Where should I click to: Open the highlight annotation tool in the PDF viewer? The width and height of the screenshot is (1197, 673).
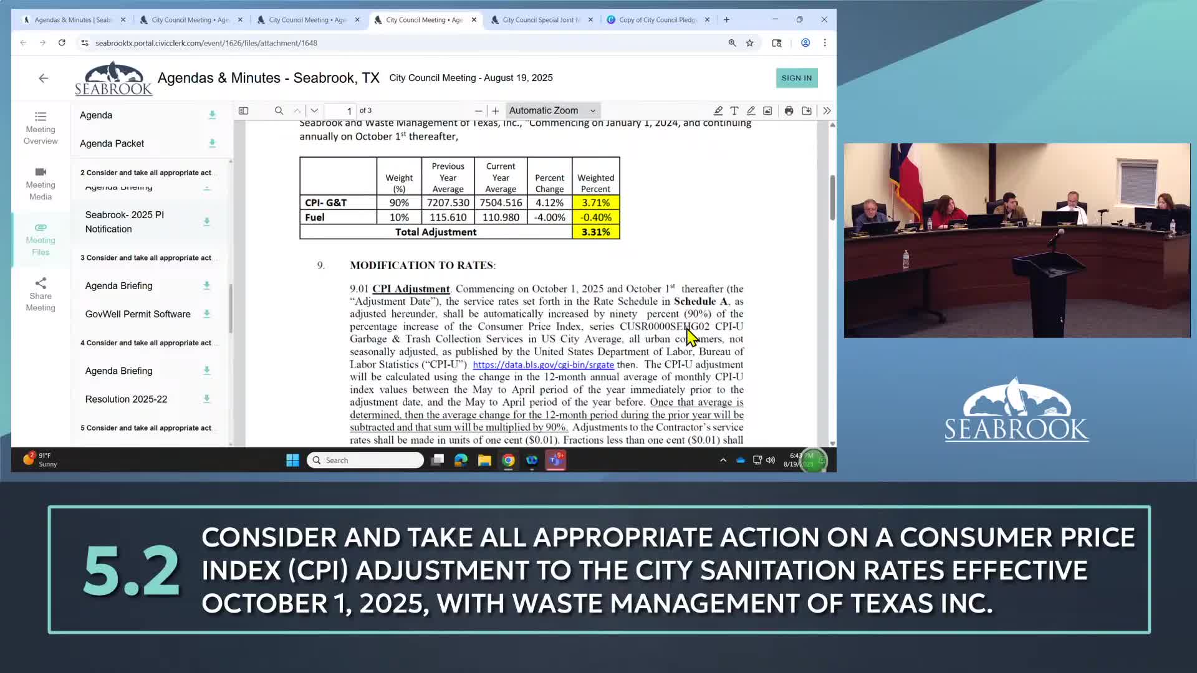718,110
